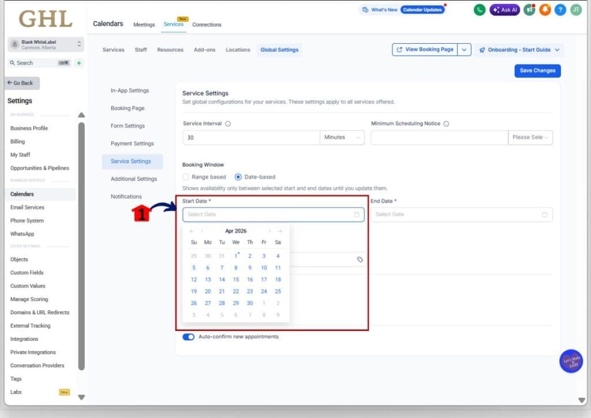Pick April 15 in the calendar
The width and height of the screenshot is (591, 418).
(235, 280)
